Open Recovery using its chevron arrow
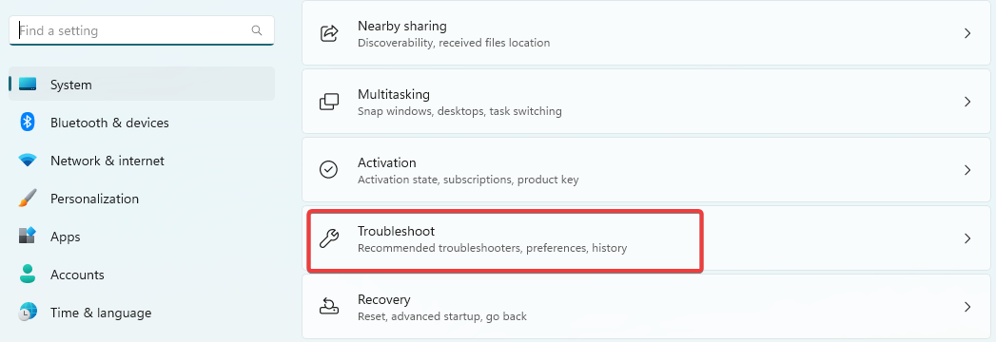This screenshot has width=996, height=342. point(967,307)
